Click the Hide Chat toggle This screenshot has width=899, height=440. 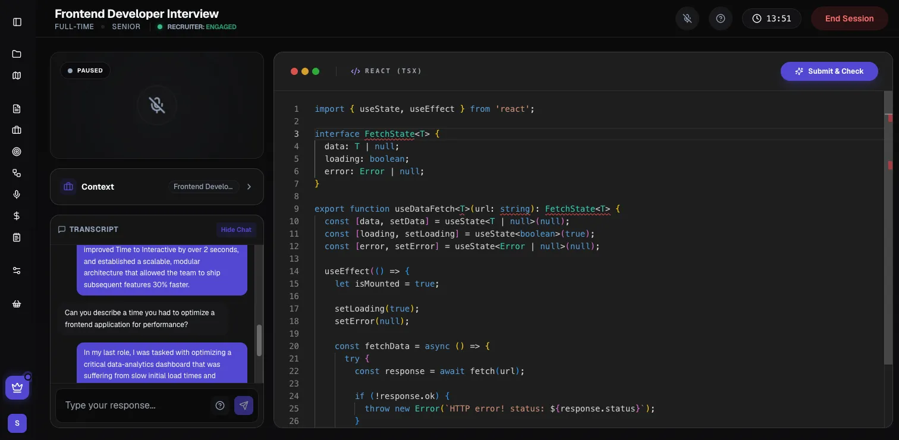pos(236,230)
